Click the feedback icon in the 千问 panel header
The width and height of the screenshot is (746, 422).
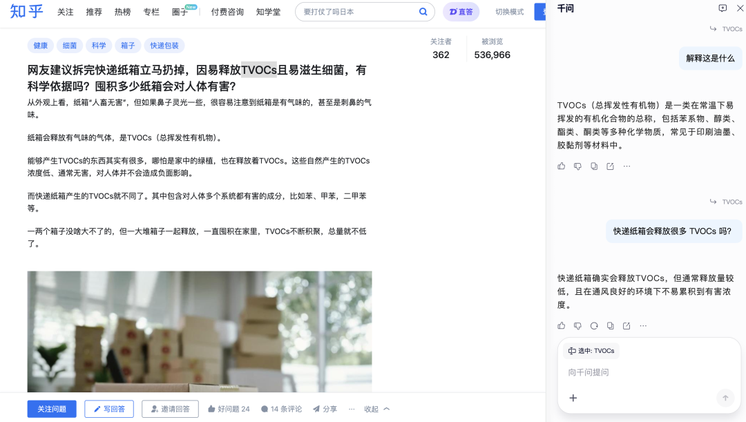coord(724,8)
